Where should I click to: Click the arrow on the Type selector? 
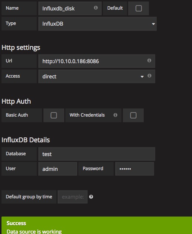(x=153, y=24)
